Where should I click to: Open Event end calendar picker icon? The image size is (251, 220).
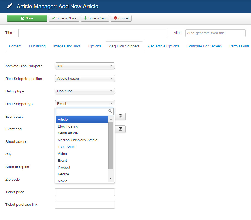(x=120, y=129)
